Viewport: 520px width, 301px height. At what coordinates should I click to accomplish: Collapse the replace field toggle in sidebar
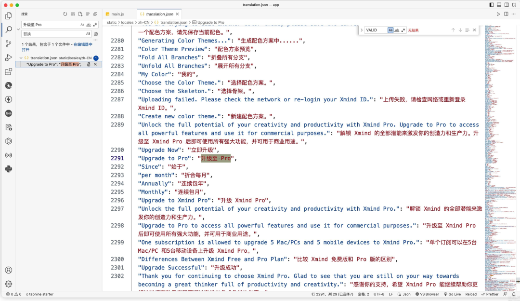(x=18, y=29)
